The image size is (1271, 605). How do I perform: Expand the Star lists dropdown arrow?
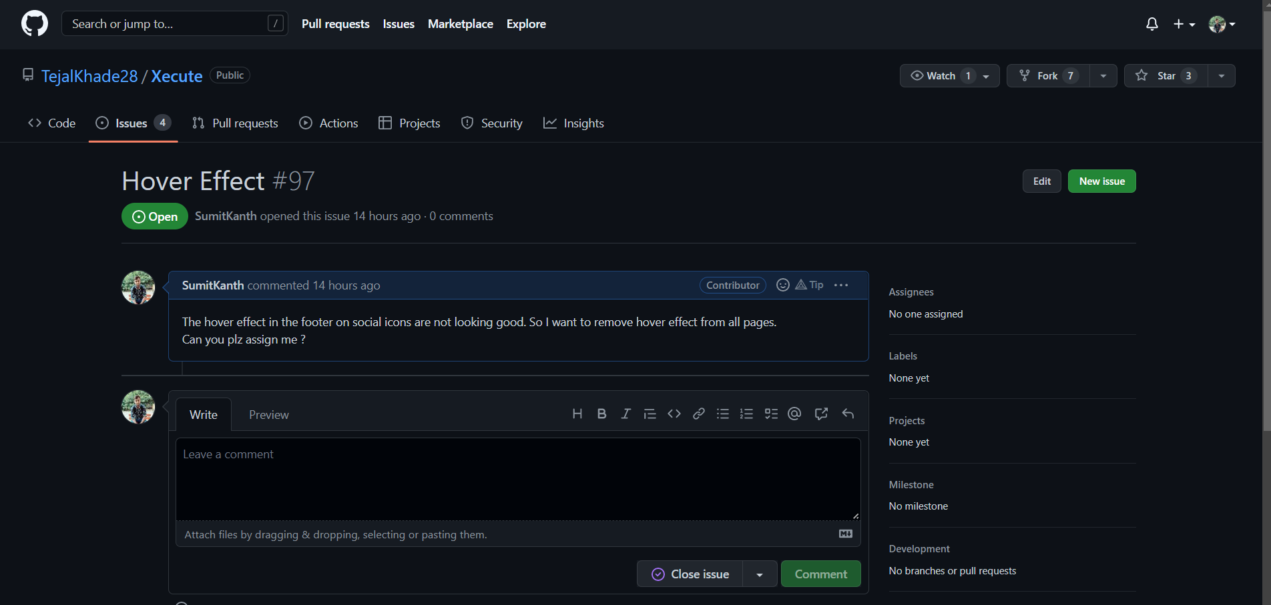[x=1222, y=75]
